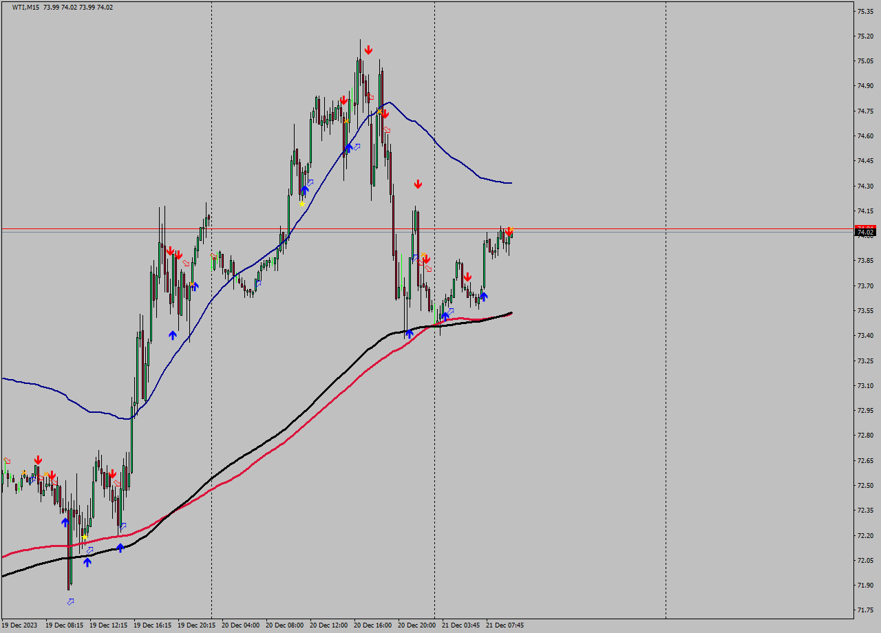Click the 20 Dec 04:00 time label

pos(240,625)
